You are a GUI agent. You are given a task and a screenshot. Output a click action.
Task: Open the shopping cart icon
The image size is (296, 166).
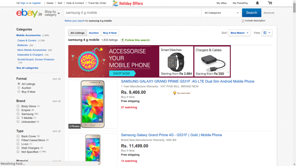pyautogui.click(x=270, y=3)
